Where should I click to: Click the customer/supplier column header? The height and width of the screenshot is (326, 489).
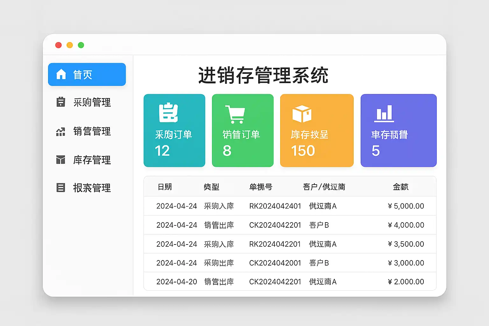click(324, 187)
